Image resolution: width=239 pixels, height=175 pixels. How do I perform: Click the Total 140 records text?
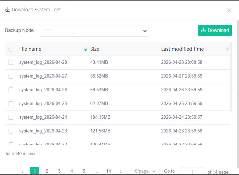[21, 154]
